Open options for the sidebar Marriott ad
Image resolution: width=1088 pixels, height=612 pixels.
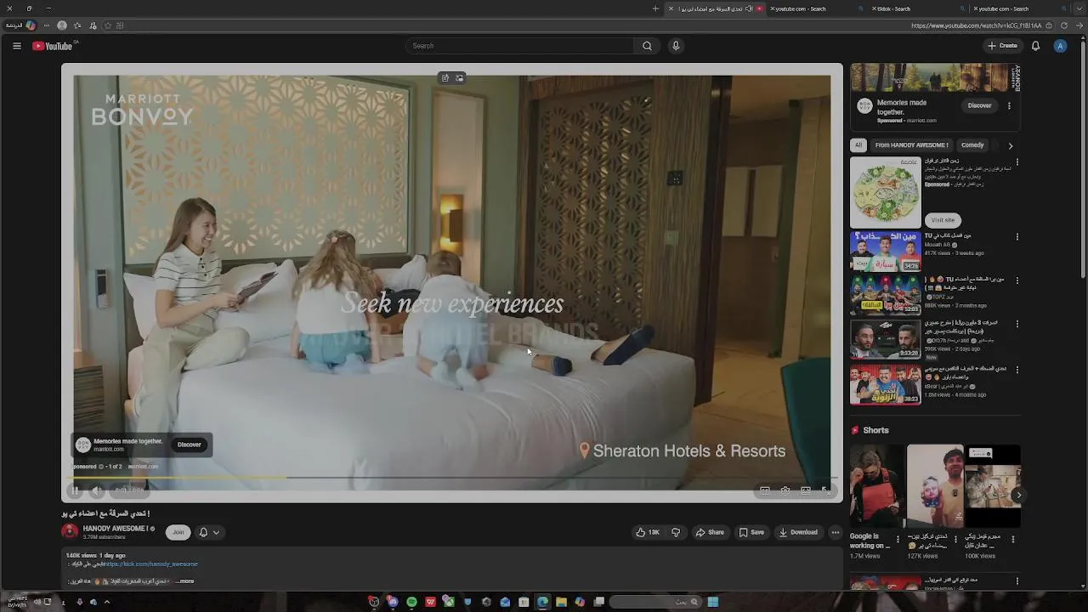[x=1009, y=105]
